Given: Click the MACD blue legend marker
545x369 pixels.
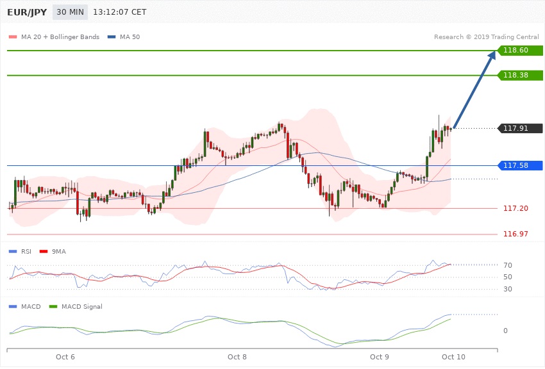Looking at the screenshot, I should (x=12, y=307).
